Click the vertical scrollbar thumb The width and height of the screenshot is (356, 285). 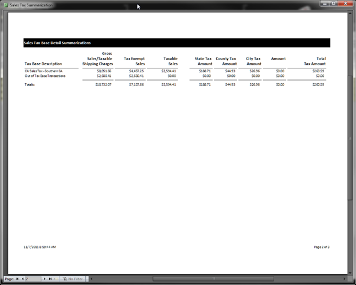[350, 138]
